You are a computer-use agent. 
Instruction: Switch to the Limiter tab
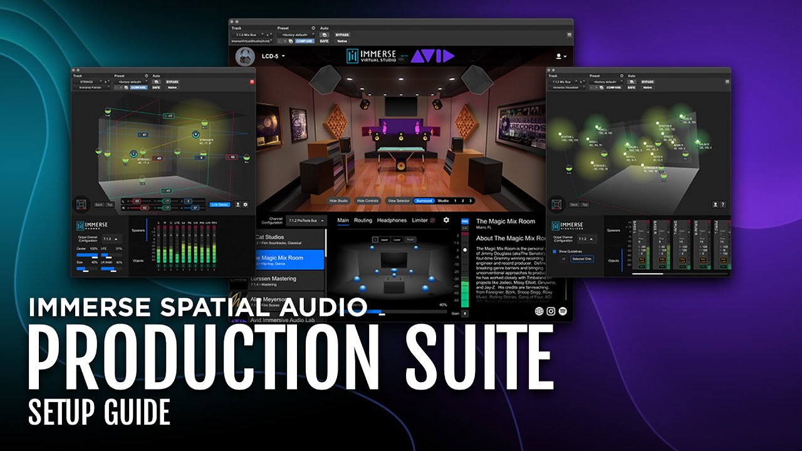pos(420,220)
